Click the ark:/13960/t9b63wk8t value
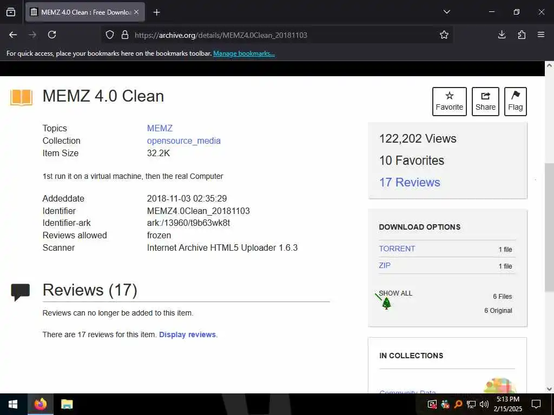The width and height of the screenshot is (554, 415). point(188,223)
